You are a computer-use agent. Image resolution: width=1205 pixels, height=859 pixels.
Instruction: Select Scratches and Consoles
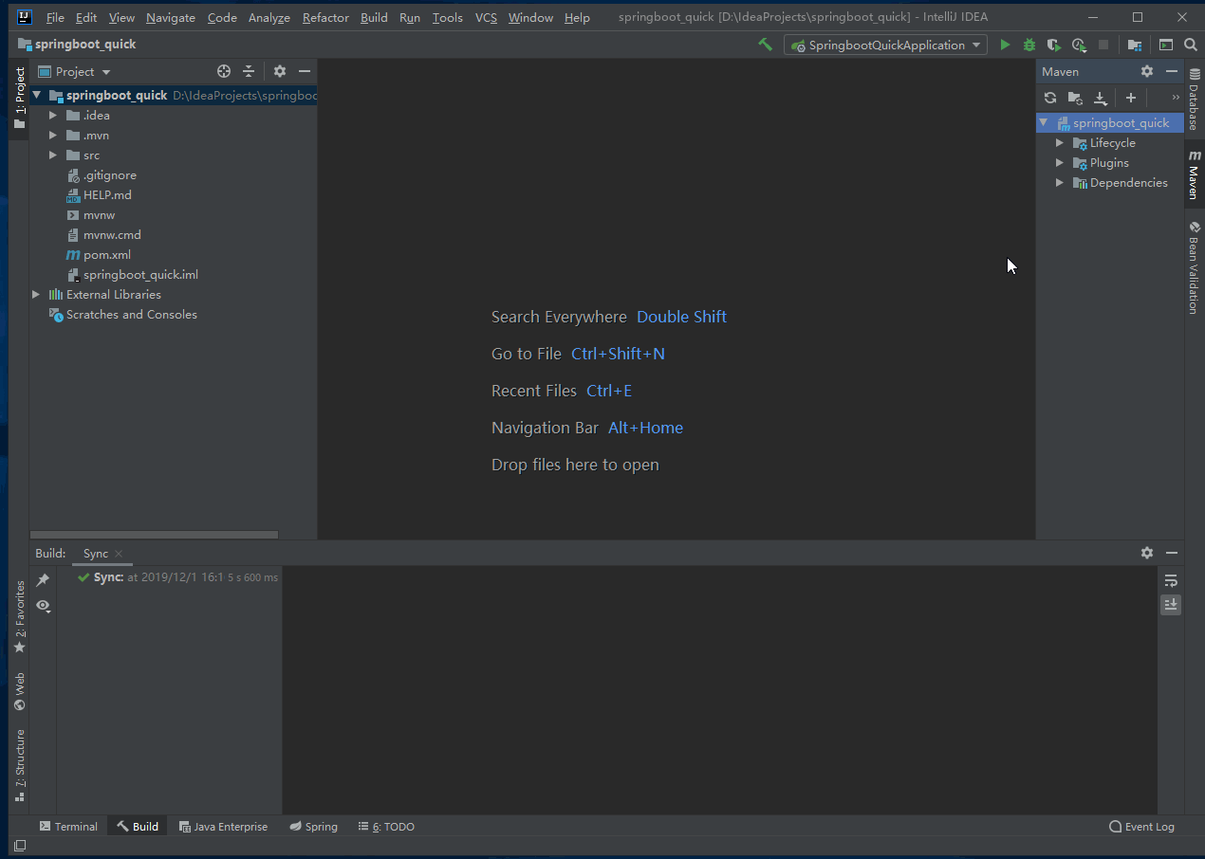131,315
